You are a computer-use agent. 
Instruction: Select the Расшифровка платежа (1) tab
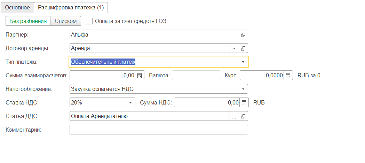(71, 7)
